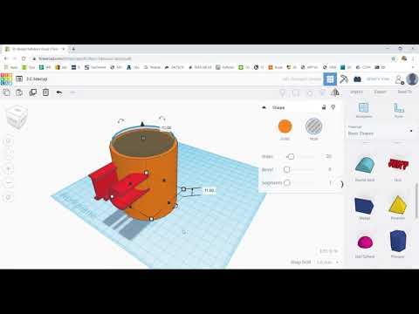
Task: Click the Undo arrow
Action: tap(59, 92)
